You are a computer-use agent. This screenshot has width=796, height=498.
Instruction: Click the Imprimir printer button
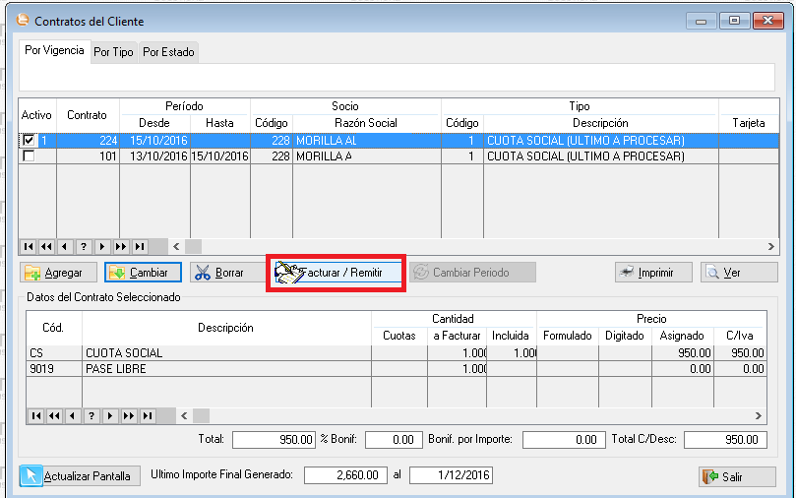(x=652, y=273)
